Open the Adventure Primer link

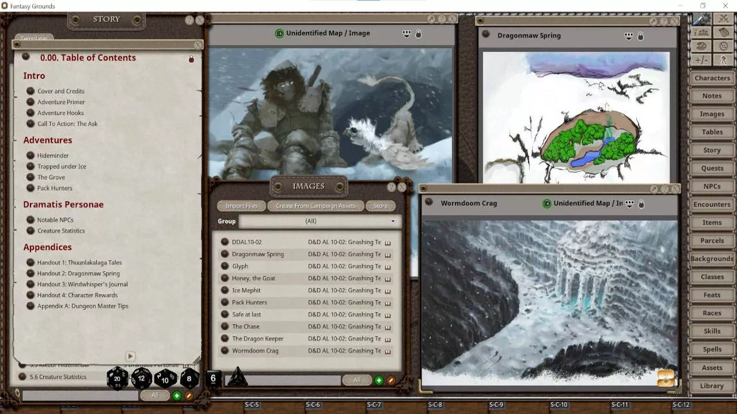(61, 102)
